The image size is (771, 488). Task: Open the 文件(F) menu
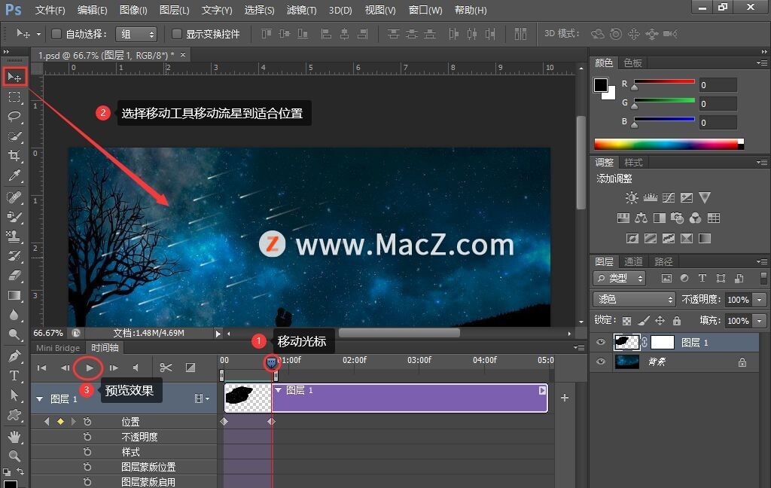pos(50,10)
